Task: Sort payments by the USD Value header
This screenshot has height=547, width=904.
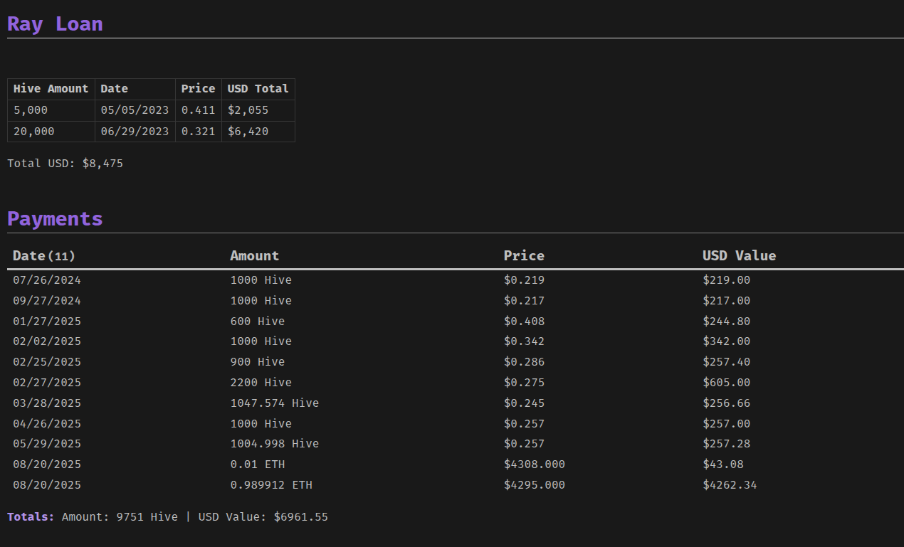Action: (739, 255)
